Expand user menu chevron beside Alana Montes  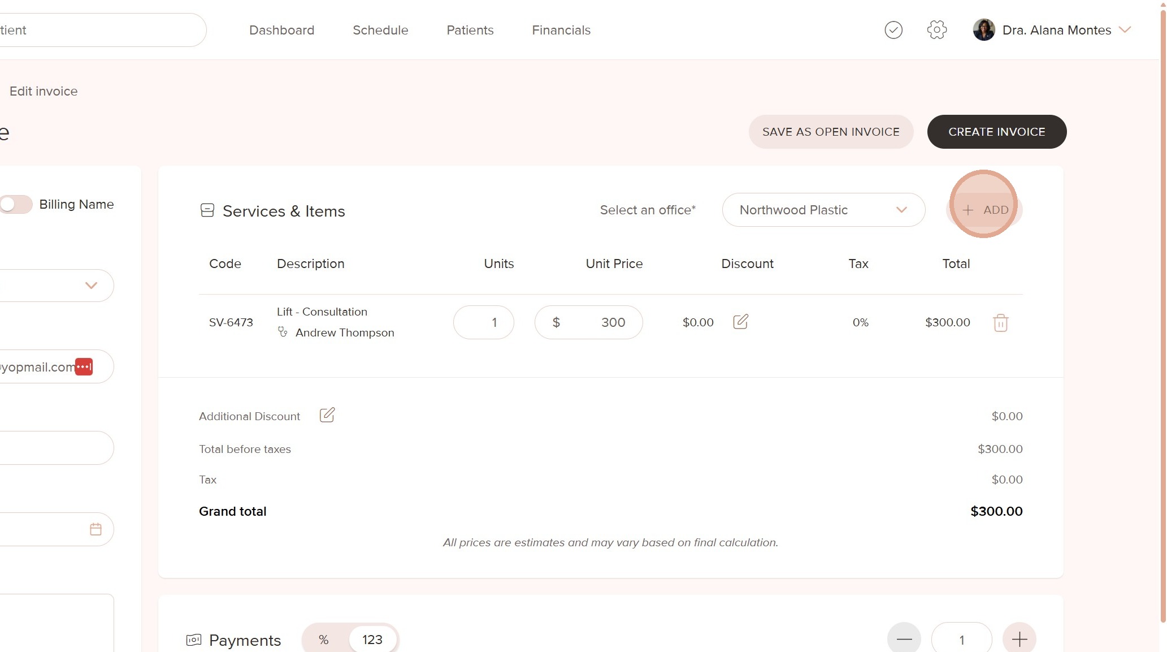pos(1125,30)
